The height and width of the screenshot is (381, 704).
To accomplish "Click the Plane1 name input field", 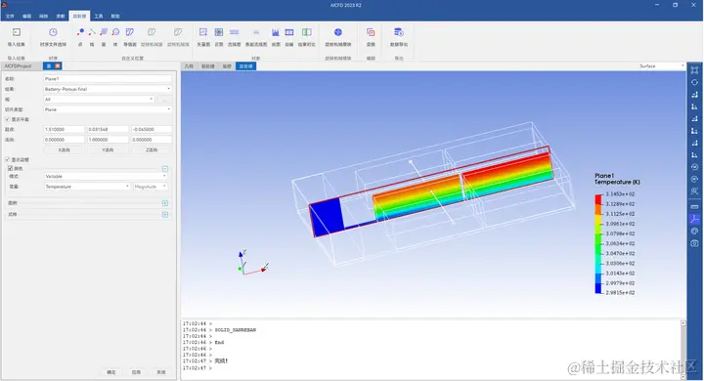I will 108,78.
